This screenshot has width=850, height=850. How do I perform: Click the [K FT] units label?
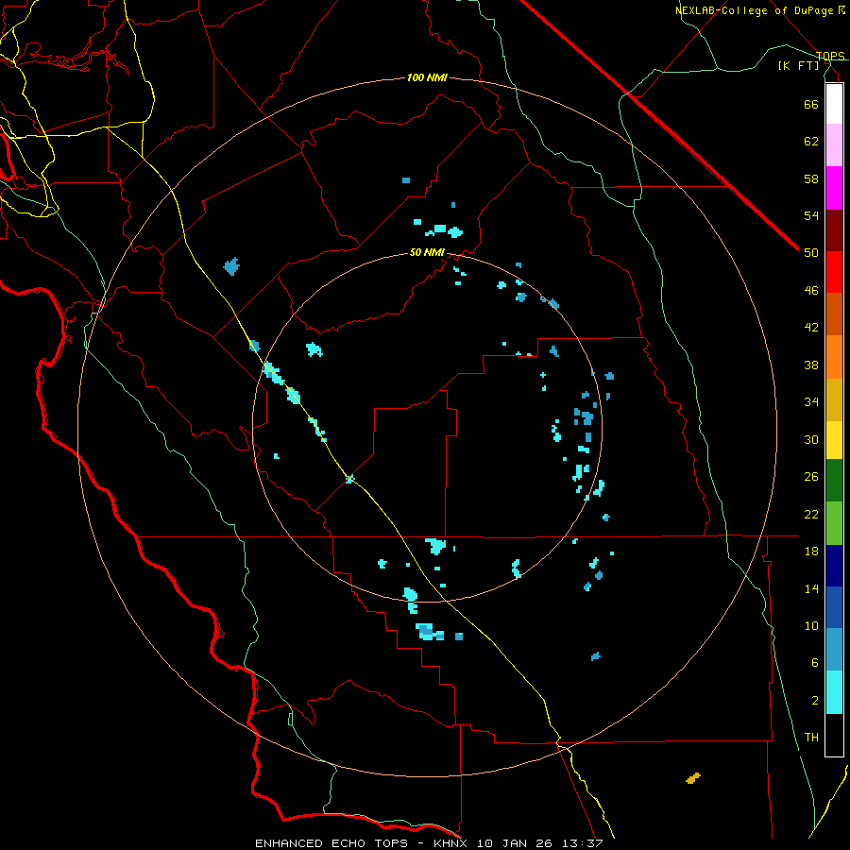[x=798, y=65]
